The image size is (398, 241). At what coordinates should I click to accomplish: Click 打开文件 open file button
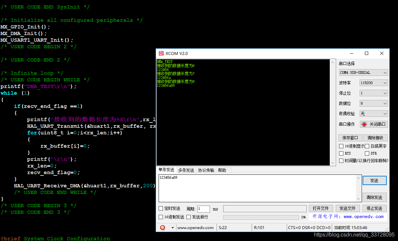click(x=321, y=208)
